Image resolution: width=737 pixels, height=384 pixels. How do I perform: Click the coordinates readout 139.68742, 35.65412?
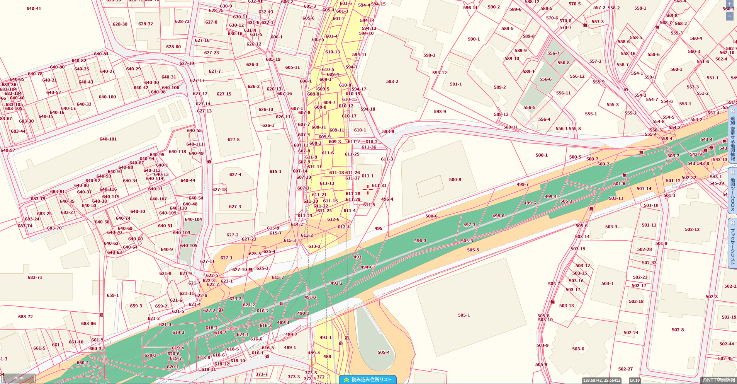coord(602,381)
